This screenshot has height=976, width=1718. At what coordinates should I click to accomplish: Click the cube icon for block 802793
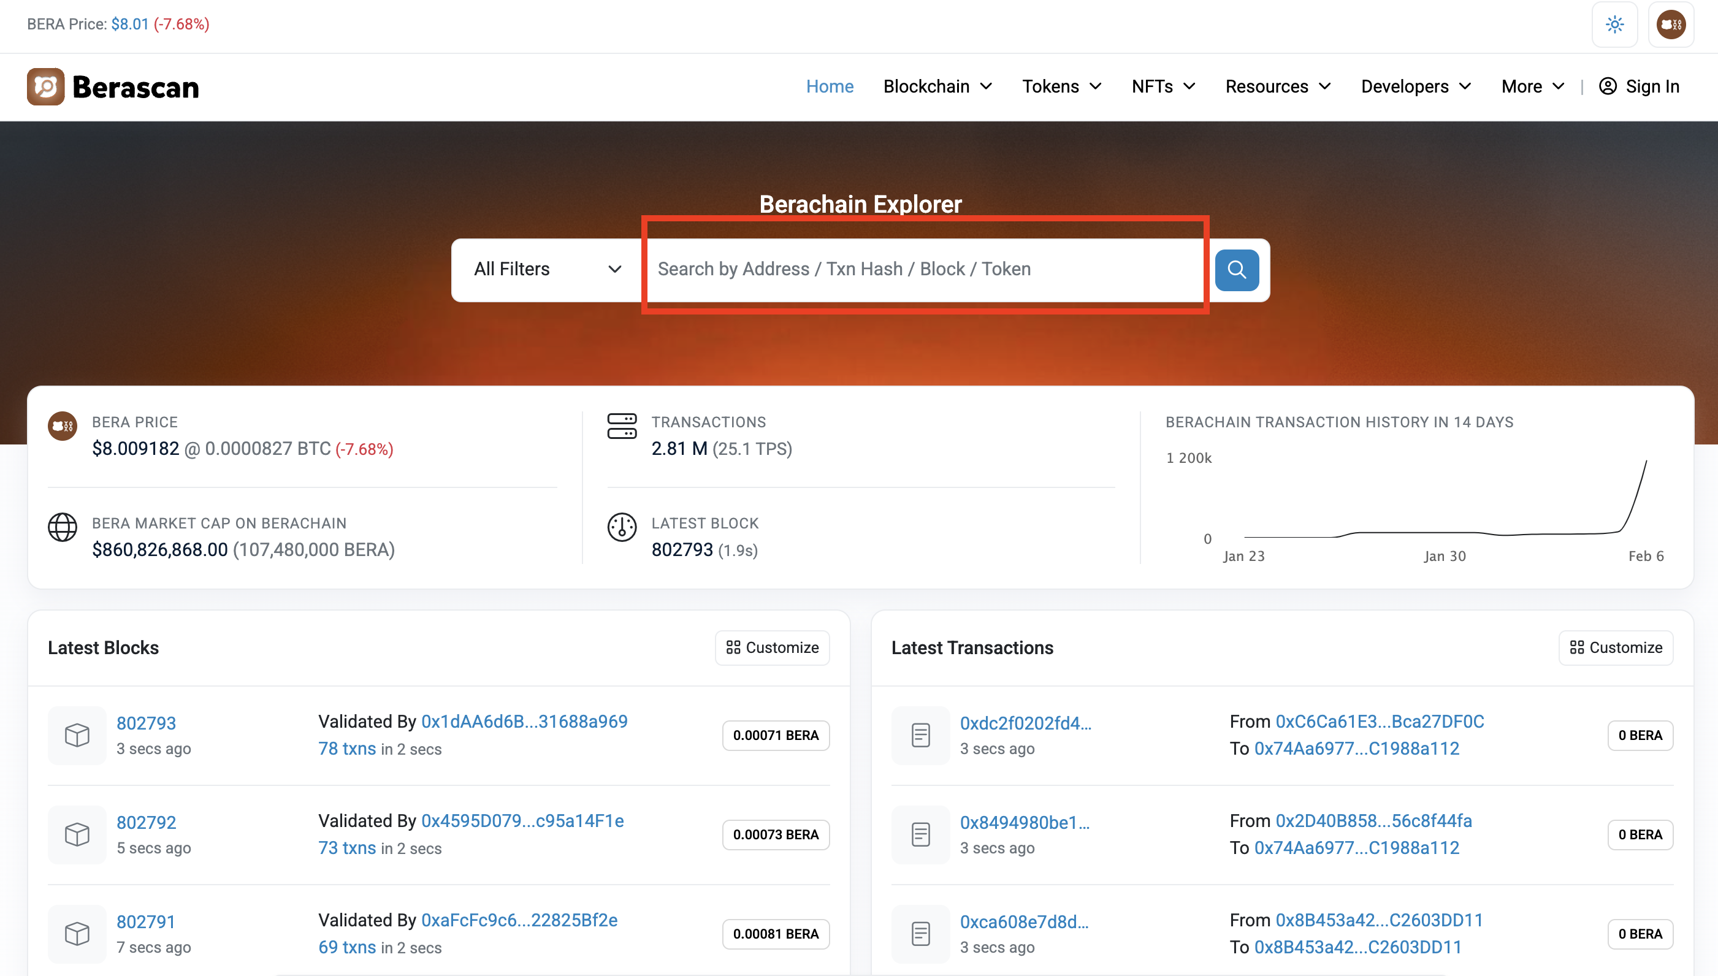77,734
